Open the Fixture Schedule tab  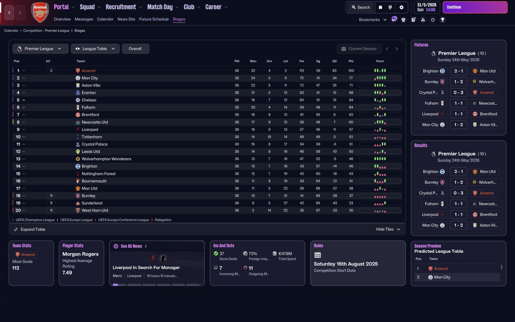click(154, 19)
